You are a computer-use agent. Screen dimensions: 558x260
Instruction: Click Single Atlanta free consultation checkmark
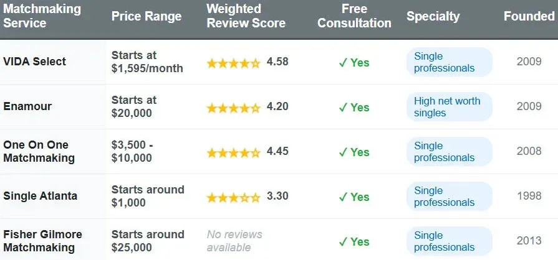point(343,197)
